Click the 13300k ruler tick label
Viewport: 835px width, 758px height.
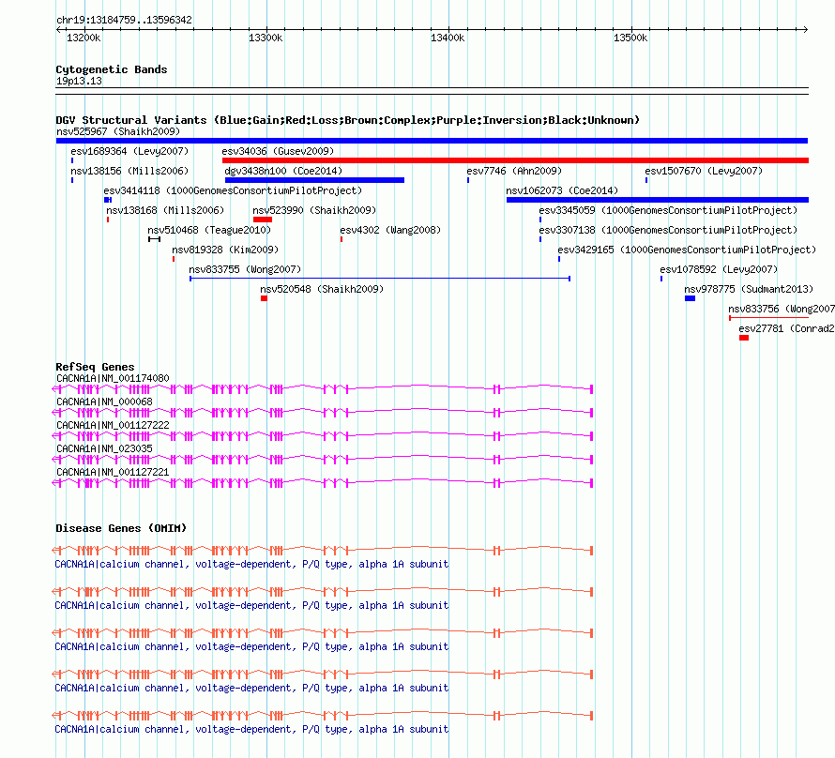pos(266,38)
